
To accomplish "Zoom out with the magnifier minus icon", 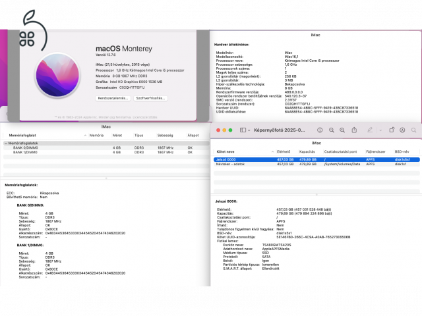I will click(x=332, y=130).
